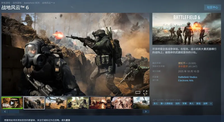Open developer Battlefield Studios page
The height and width of the screenshot is (122, 224).
188,77
